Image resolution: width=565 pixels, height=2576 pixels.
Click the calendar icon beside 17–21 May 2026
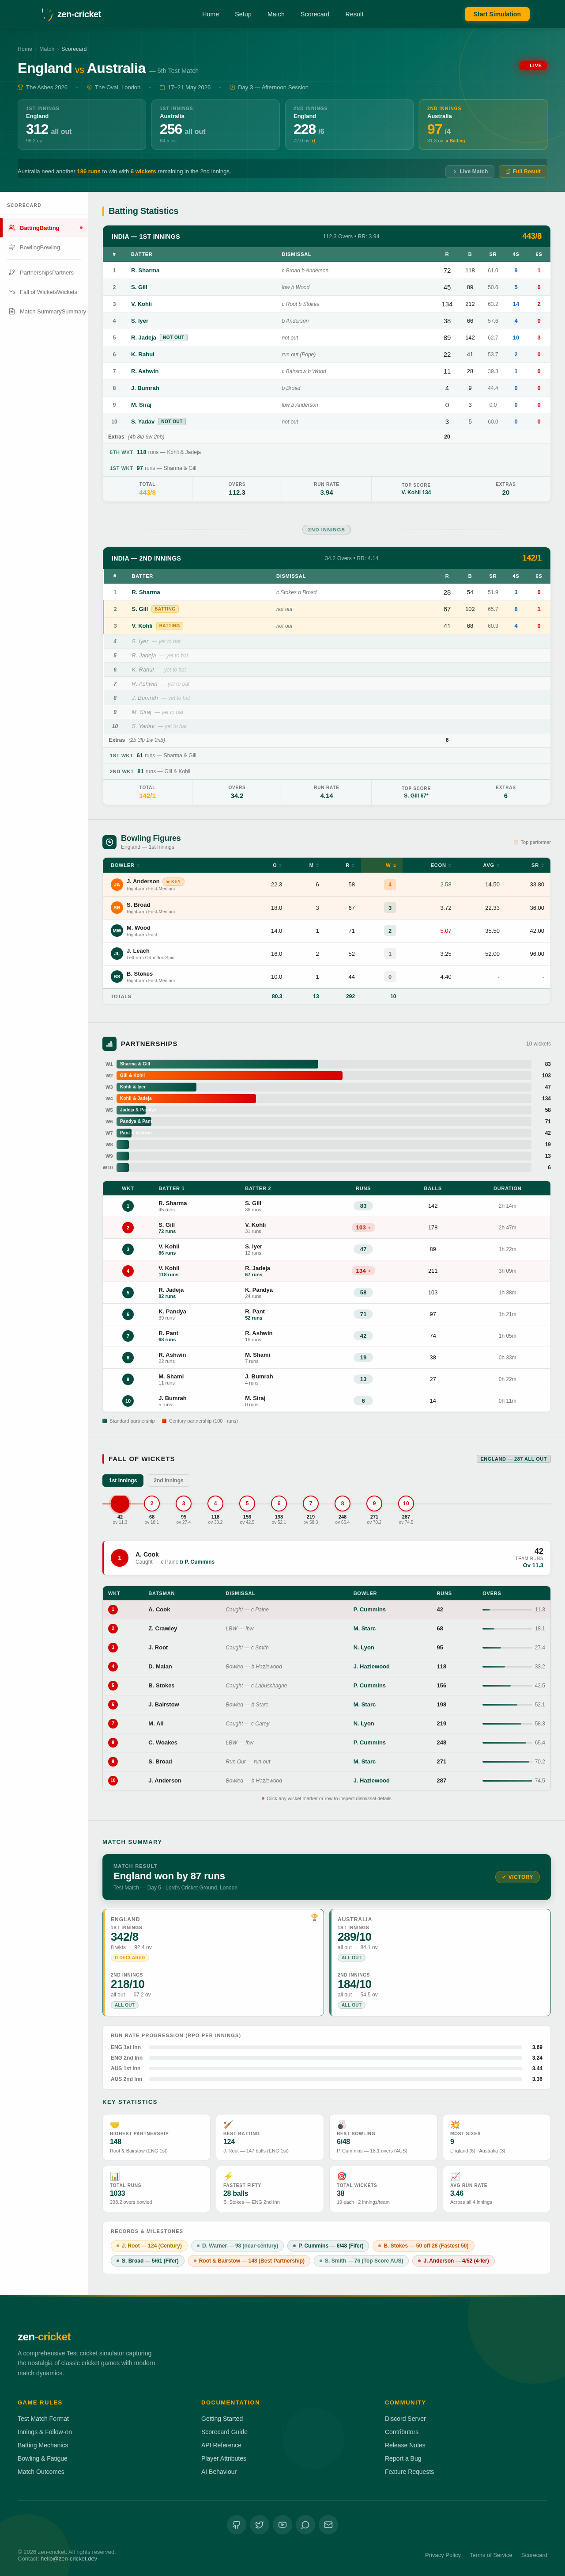(162, 87)
